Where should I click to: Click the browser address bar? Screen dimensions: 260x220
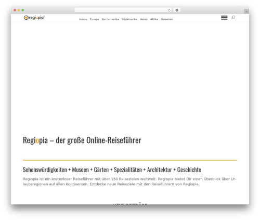pyautogui.click(x=123, y=10)
